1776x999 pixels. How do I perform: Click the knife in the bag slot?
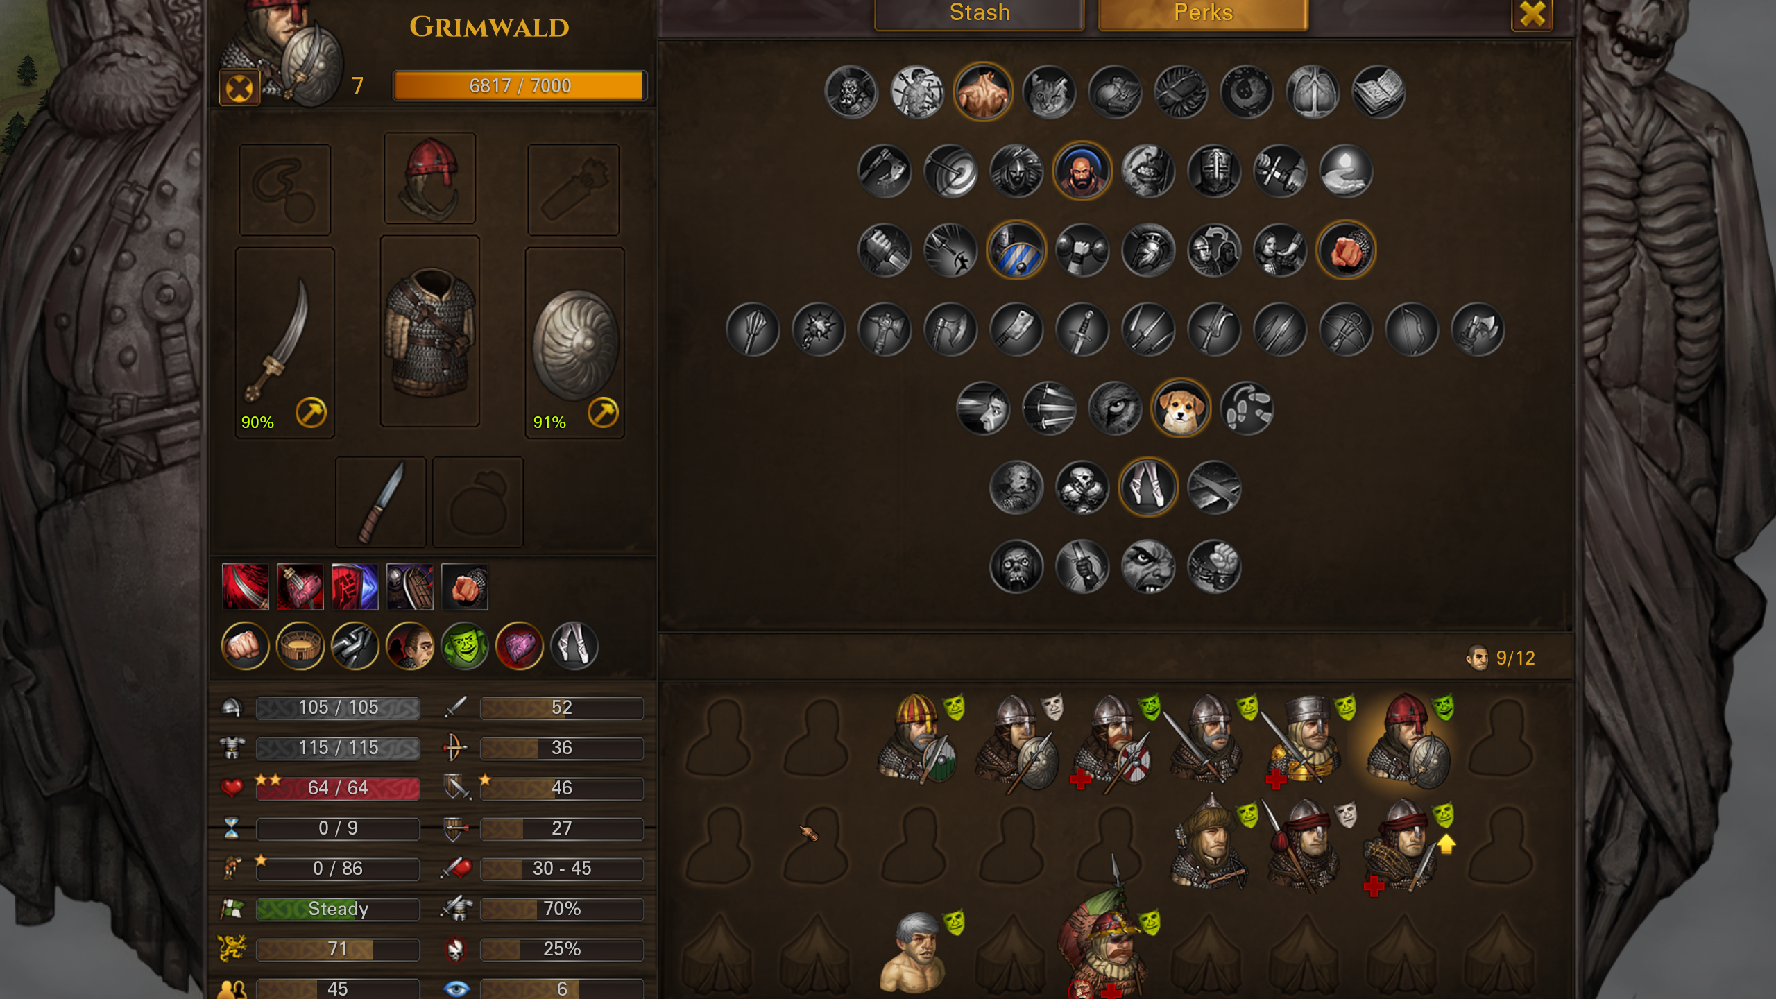(x=380, y=503)
